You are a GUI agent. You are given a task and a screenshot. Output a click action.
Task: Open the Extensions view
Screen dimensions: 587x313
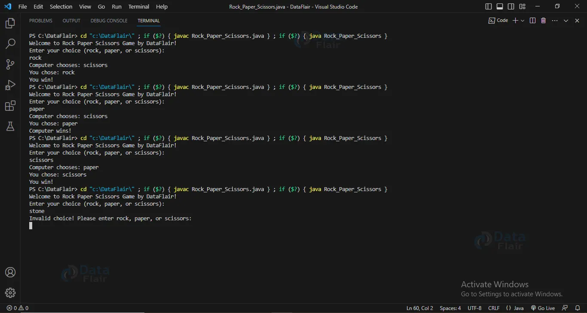(x=10, y=106)
